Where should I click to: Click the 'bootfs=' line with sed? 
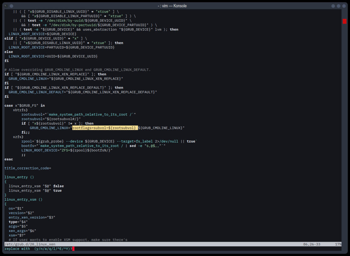pos(93,146)
